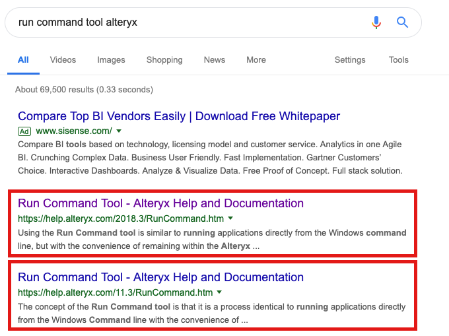This screenshot has width=449, height=336.
Task: Open the News tab
Action: (215, 60)
